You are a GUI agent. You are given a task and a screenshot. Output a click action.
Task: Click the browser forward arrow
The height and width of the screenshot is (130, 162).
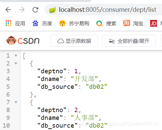[x=22, y=10]
